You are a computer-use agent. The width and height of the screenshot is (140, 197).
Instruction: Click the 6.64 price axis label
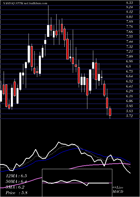[129, 77]
